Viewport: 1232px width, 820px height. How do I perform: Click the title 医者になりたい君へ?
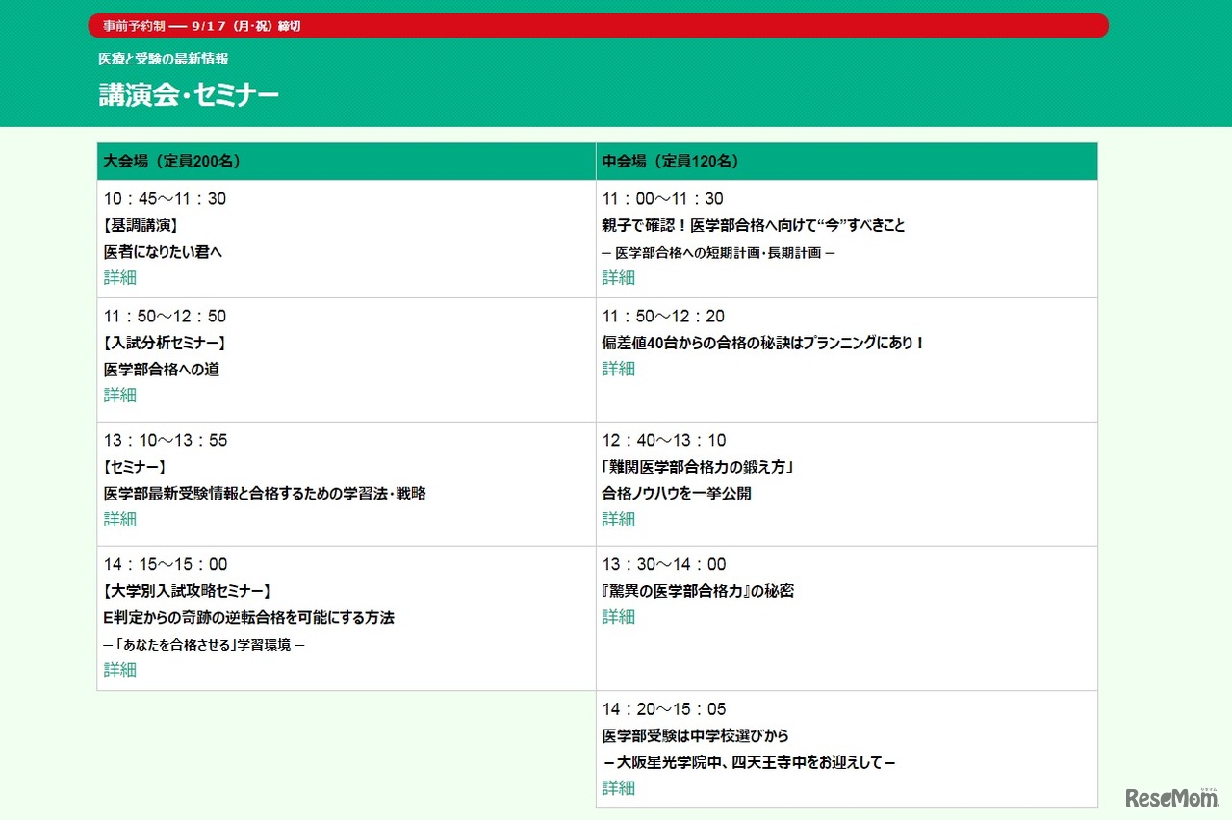tap(164, 252)
